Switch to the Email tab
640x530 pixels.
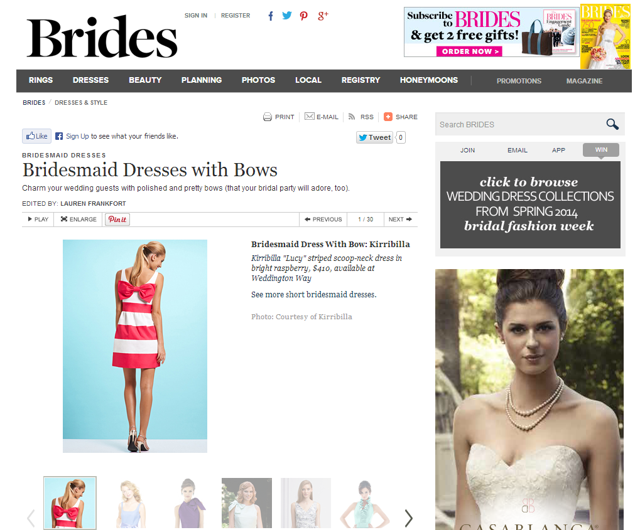518,151
